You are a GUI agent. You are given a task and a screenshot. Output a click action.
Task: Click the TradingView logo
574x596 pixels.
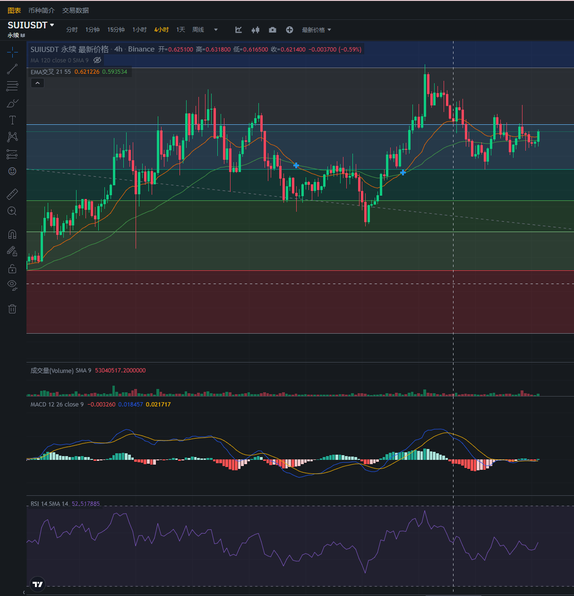click(x=38, y=584)
